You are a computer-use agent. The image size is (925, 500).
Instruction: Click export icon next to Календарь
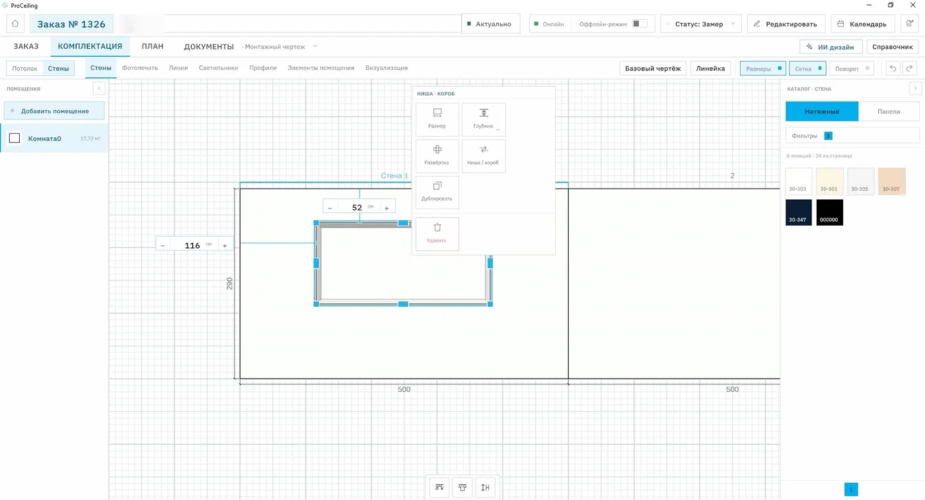pos(909,24)
